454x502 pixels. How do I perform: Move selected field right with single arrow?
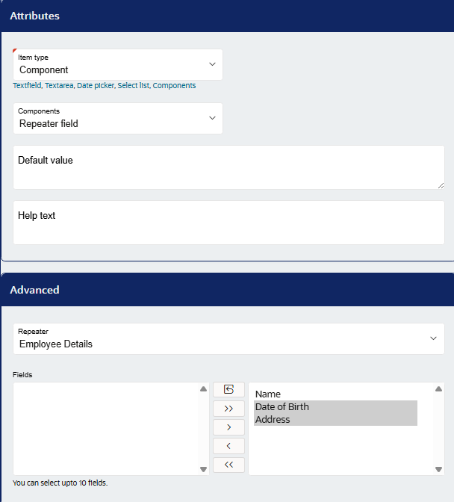click(x=228, y=427)
